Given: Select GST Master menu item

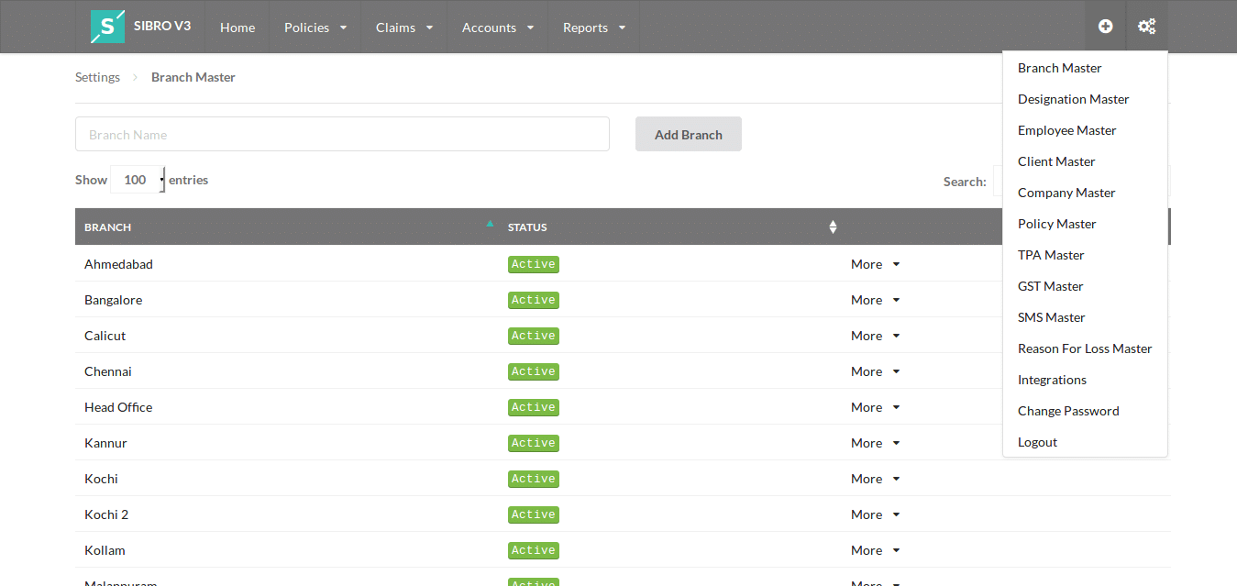Looking at the screenshot, I should (1085, 286).
